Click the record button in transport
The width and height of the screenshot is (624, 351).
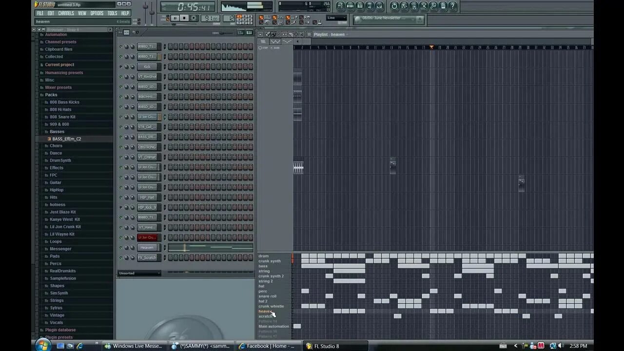[194, 18]
